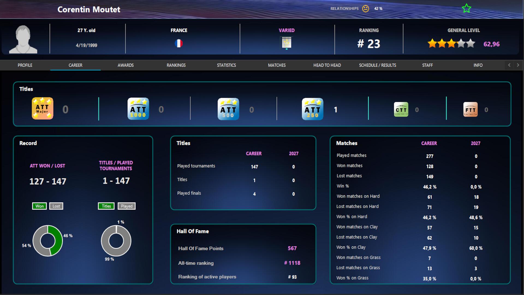
Task: Click the ATT 500 titles icon
Action: click(228, 109)
